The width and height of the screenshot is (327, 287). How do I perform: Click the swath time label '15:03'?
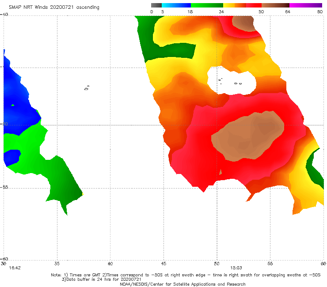[x=236, y=268]
